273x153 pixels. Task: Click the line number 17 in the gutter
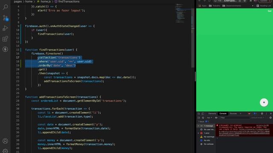coord(18,58)
